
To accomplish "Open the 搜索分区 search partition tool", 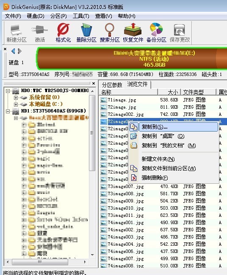I will [x=110, y=33].
